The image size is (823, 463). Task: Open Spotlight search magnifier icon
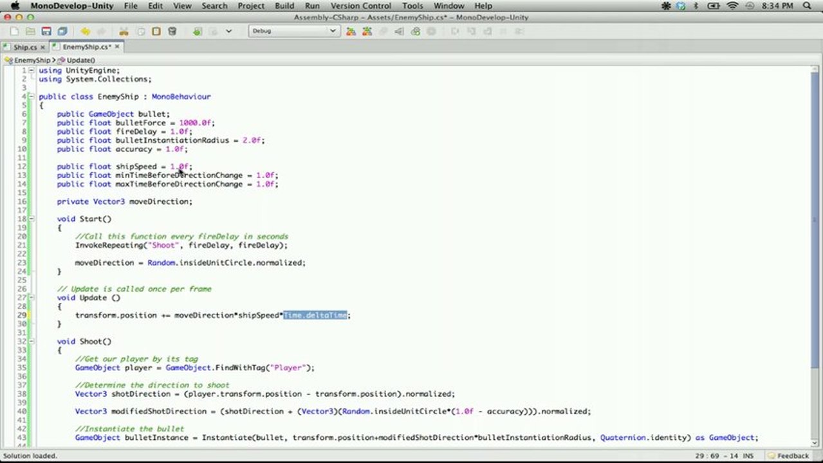807,6
